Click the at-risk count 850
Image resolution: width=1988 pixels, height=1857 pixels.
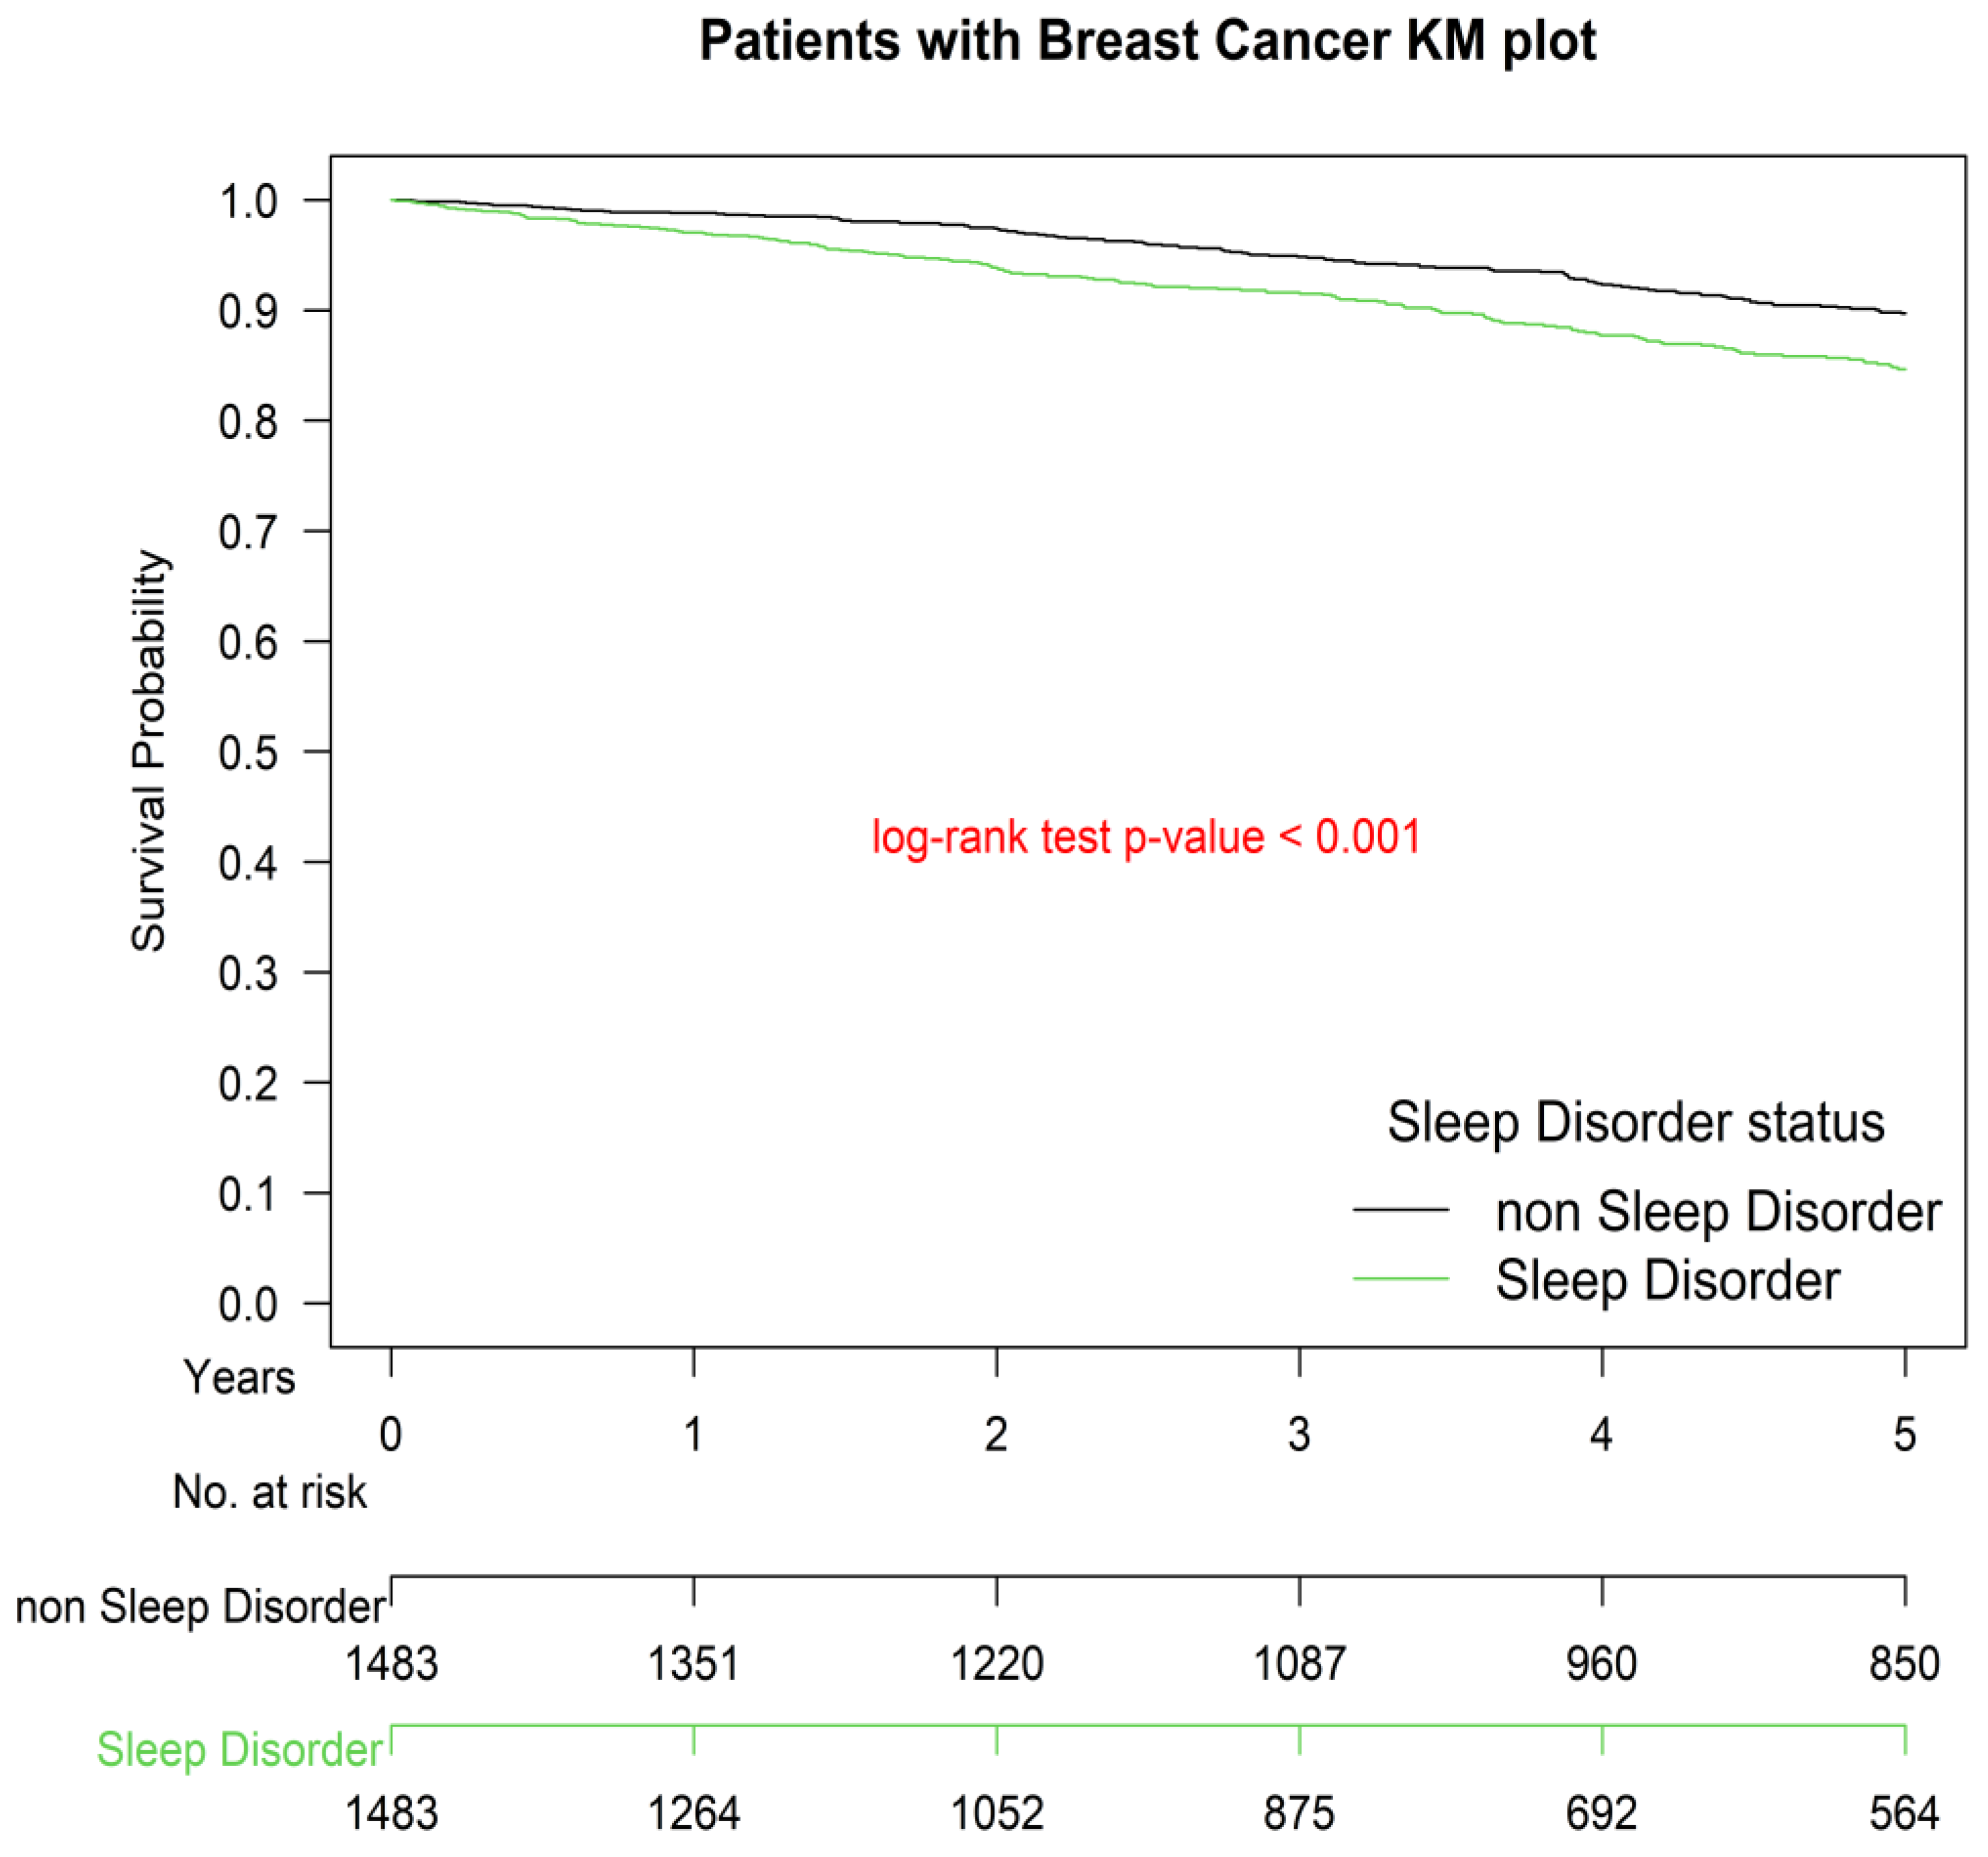[1904, 1664]
